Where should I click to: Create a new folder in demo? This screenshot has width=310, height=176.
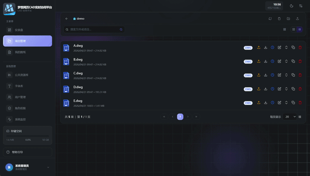click(288, 19)
